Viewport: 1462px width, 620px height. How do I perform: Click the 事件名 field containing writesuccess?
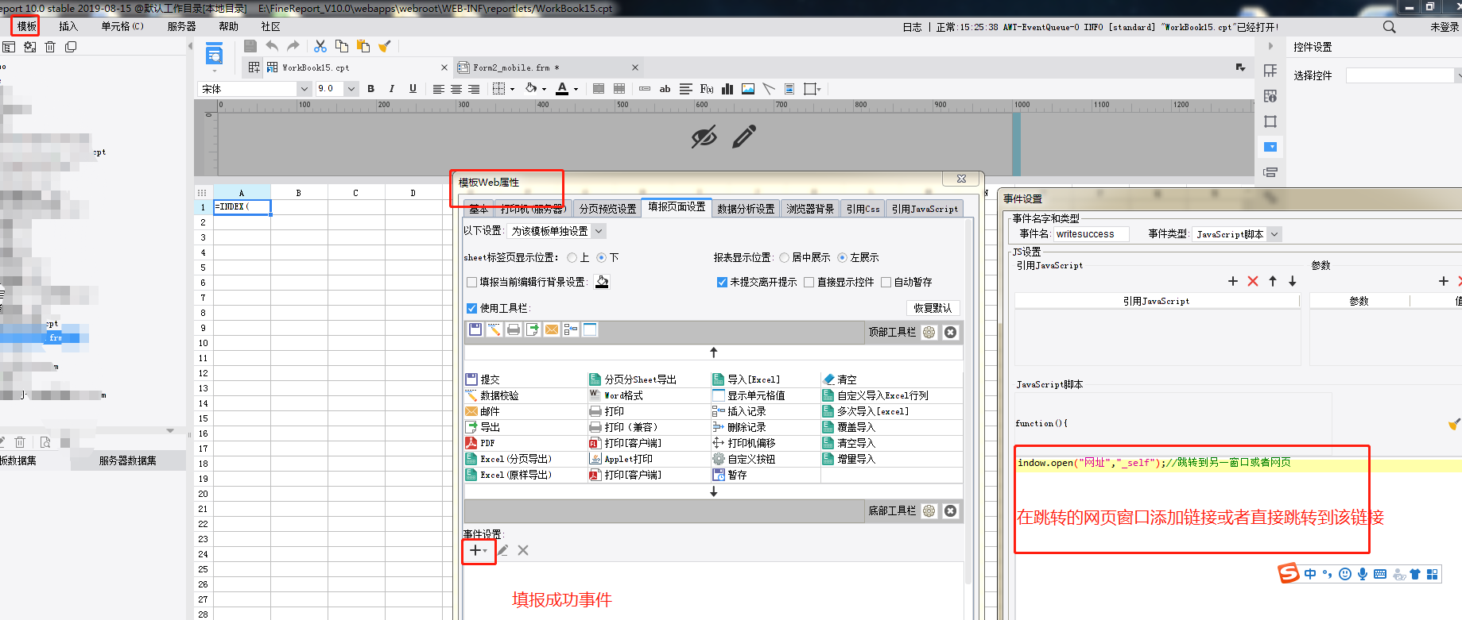pyautogui.click(x=1092, y=234)
